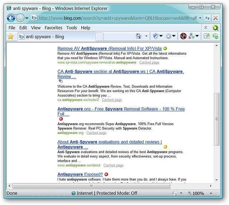Open the Favorites menu

pyautogui.click(x=53, y=28)
